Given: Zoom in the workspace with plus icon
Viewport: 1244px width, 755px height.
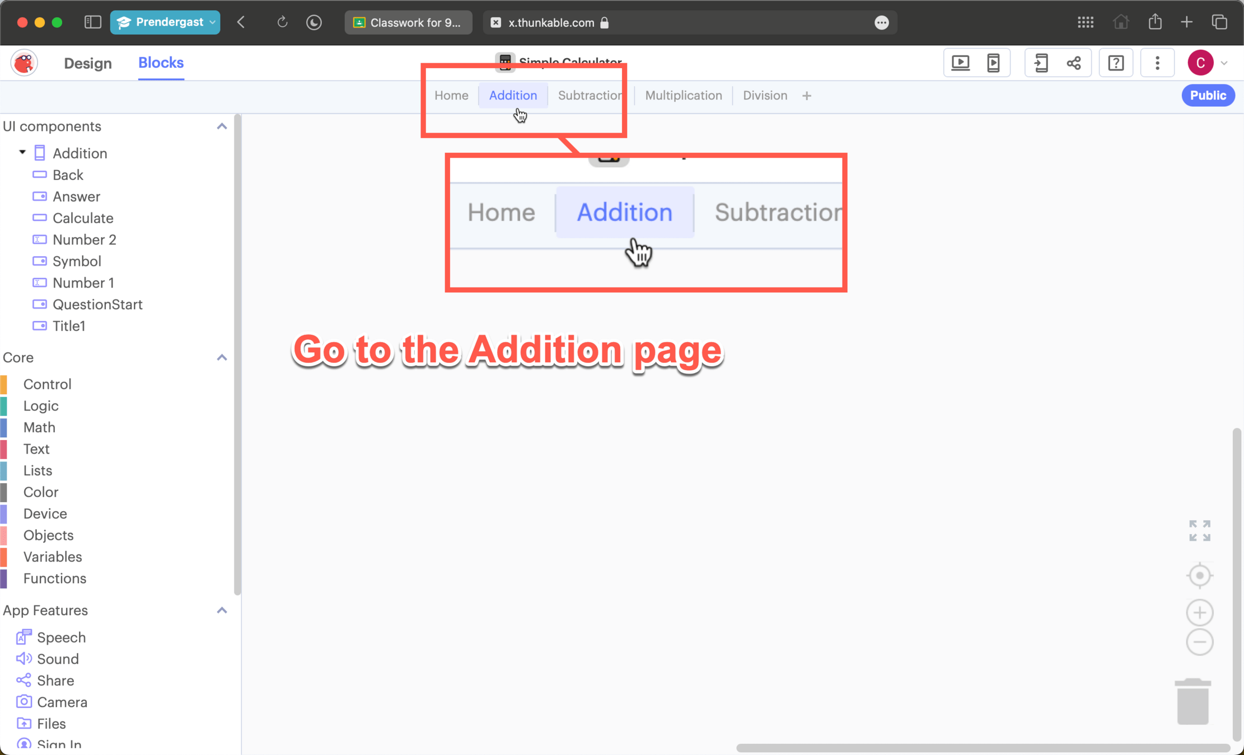Looking at the screenshot, I should [x=1199, y=613].
